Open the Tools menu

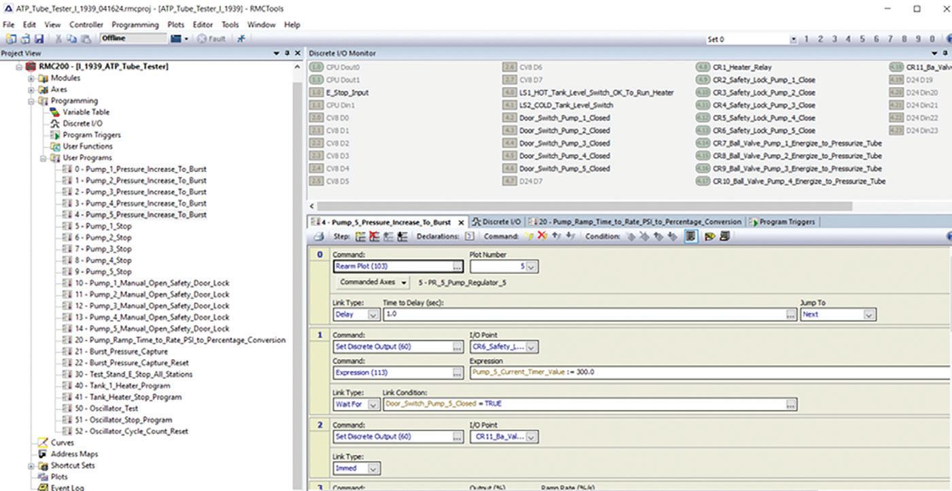pyautogui.click(x=230, y=24)
